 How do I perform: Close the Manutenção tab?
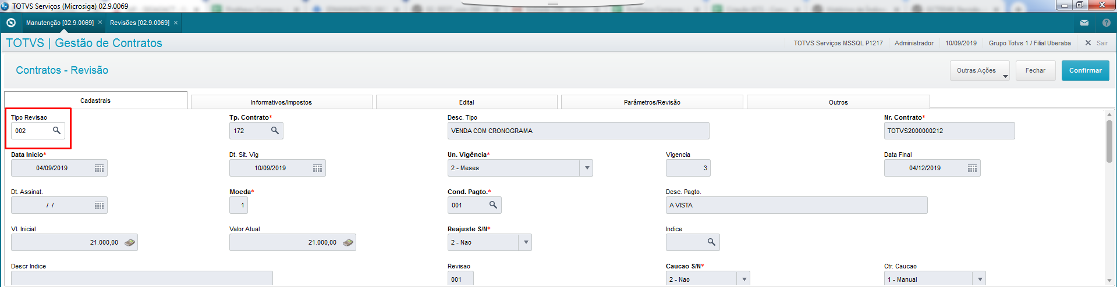pyautogui.click(x=100, y=23)
